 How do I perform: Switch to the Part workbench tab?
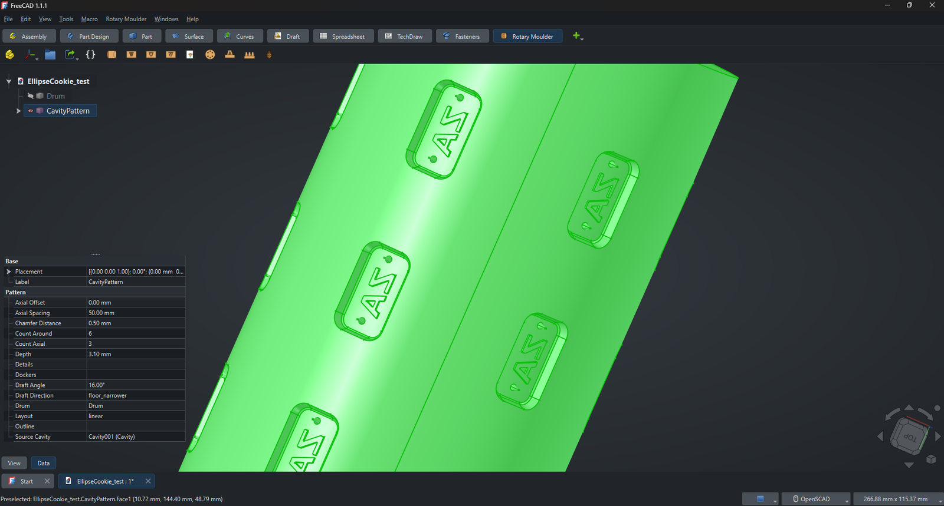pos(142,36)
